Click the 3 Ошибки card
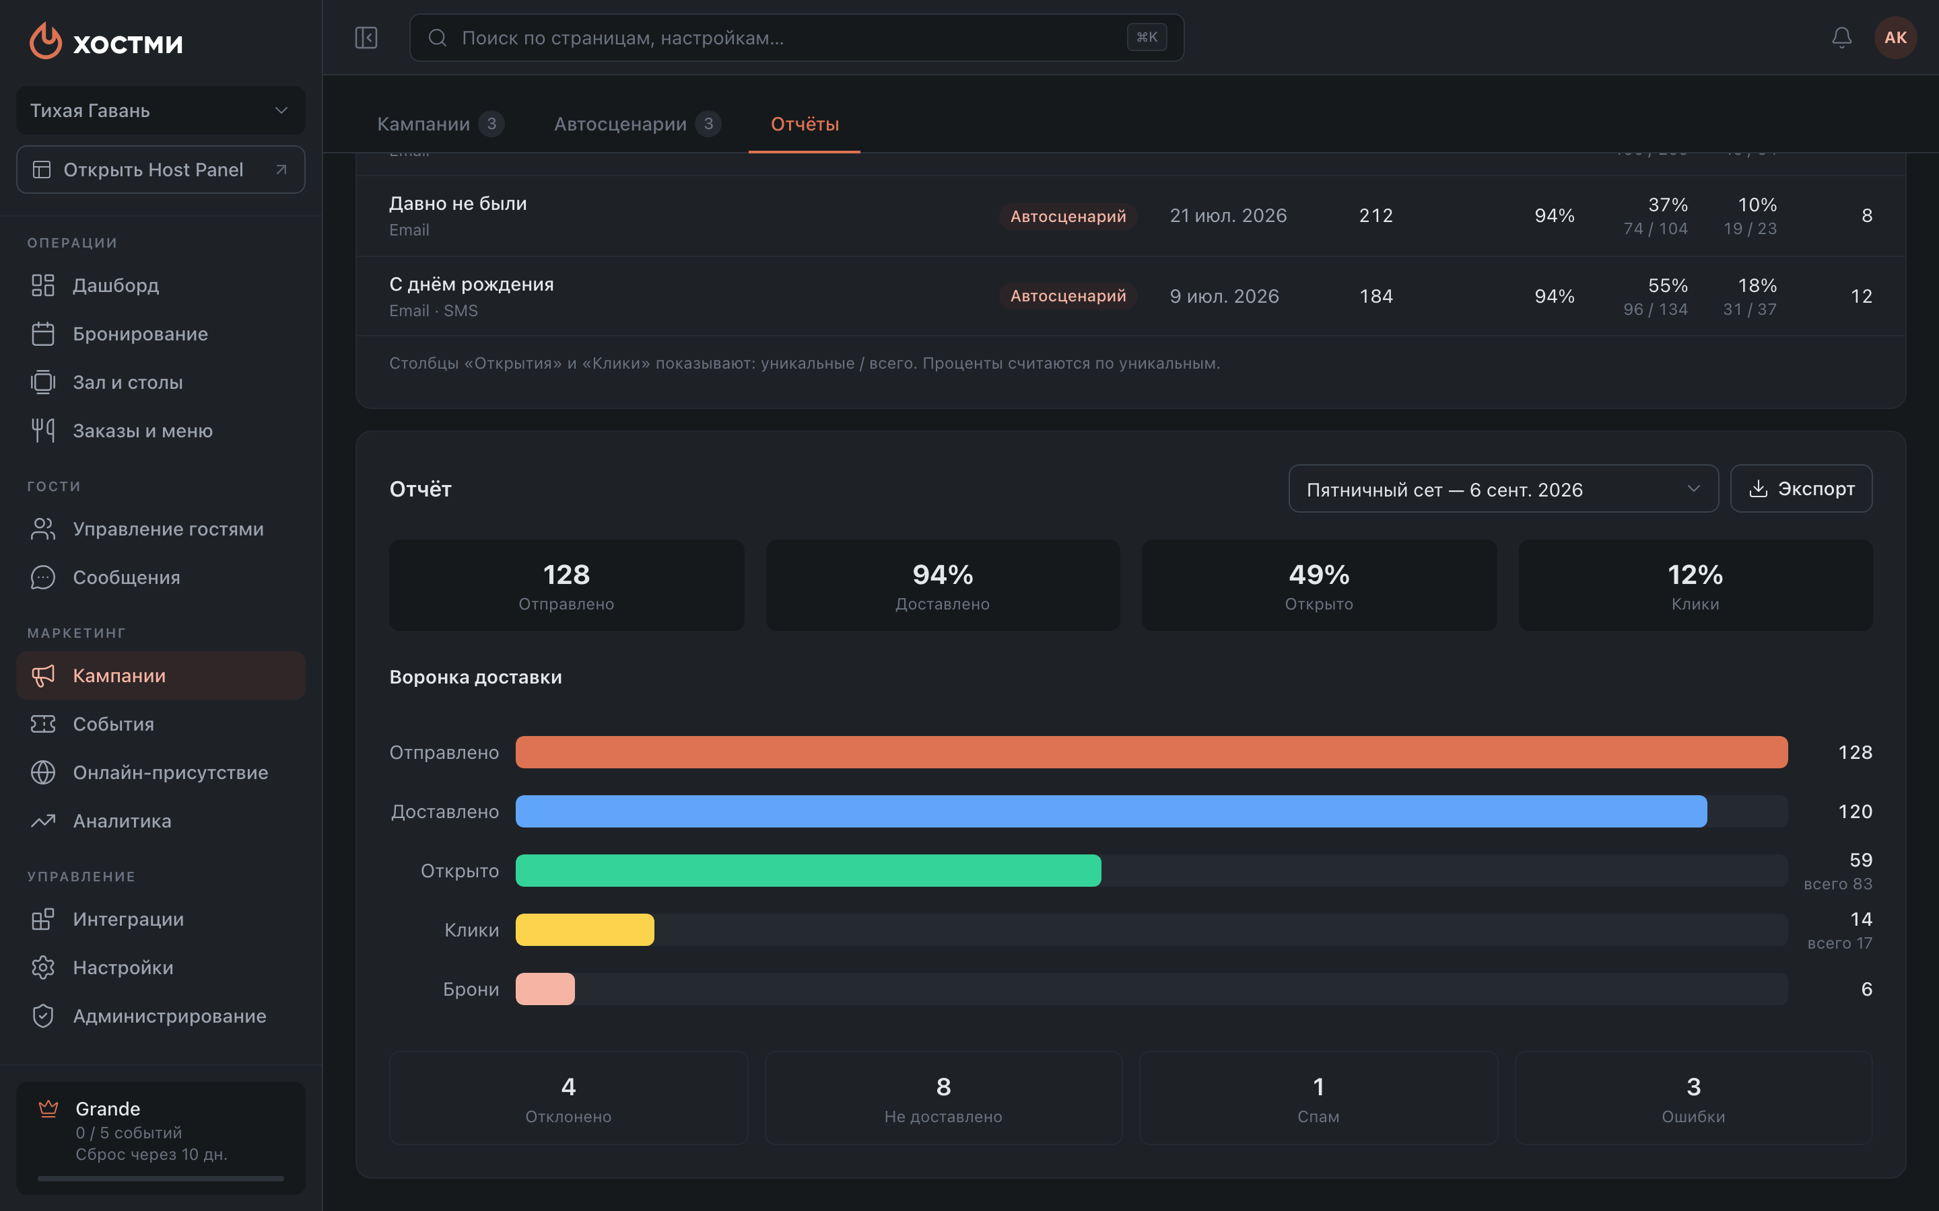The height and width of the screenshot is (1211, 1939). (1693, 1098)
